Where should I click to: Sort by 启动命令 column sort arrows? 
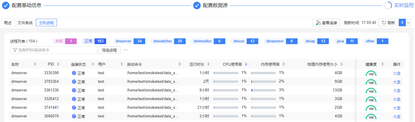180,64
